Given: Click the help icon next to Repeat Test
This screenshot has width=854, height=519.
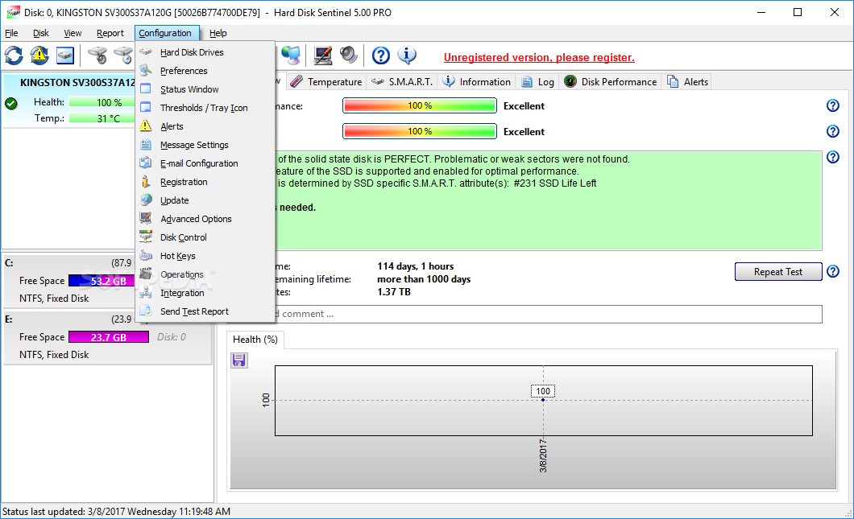Looking at the screenshot, I should coord(833,271).
